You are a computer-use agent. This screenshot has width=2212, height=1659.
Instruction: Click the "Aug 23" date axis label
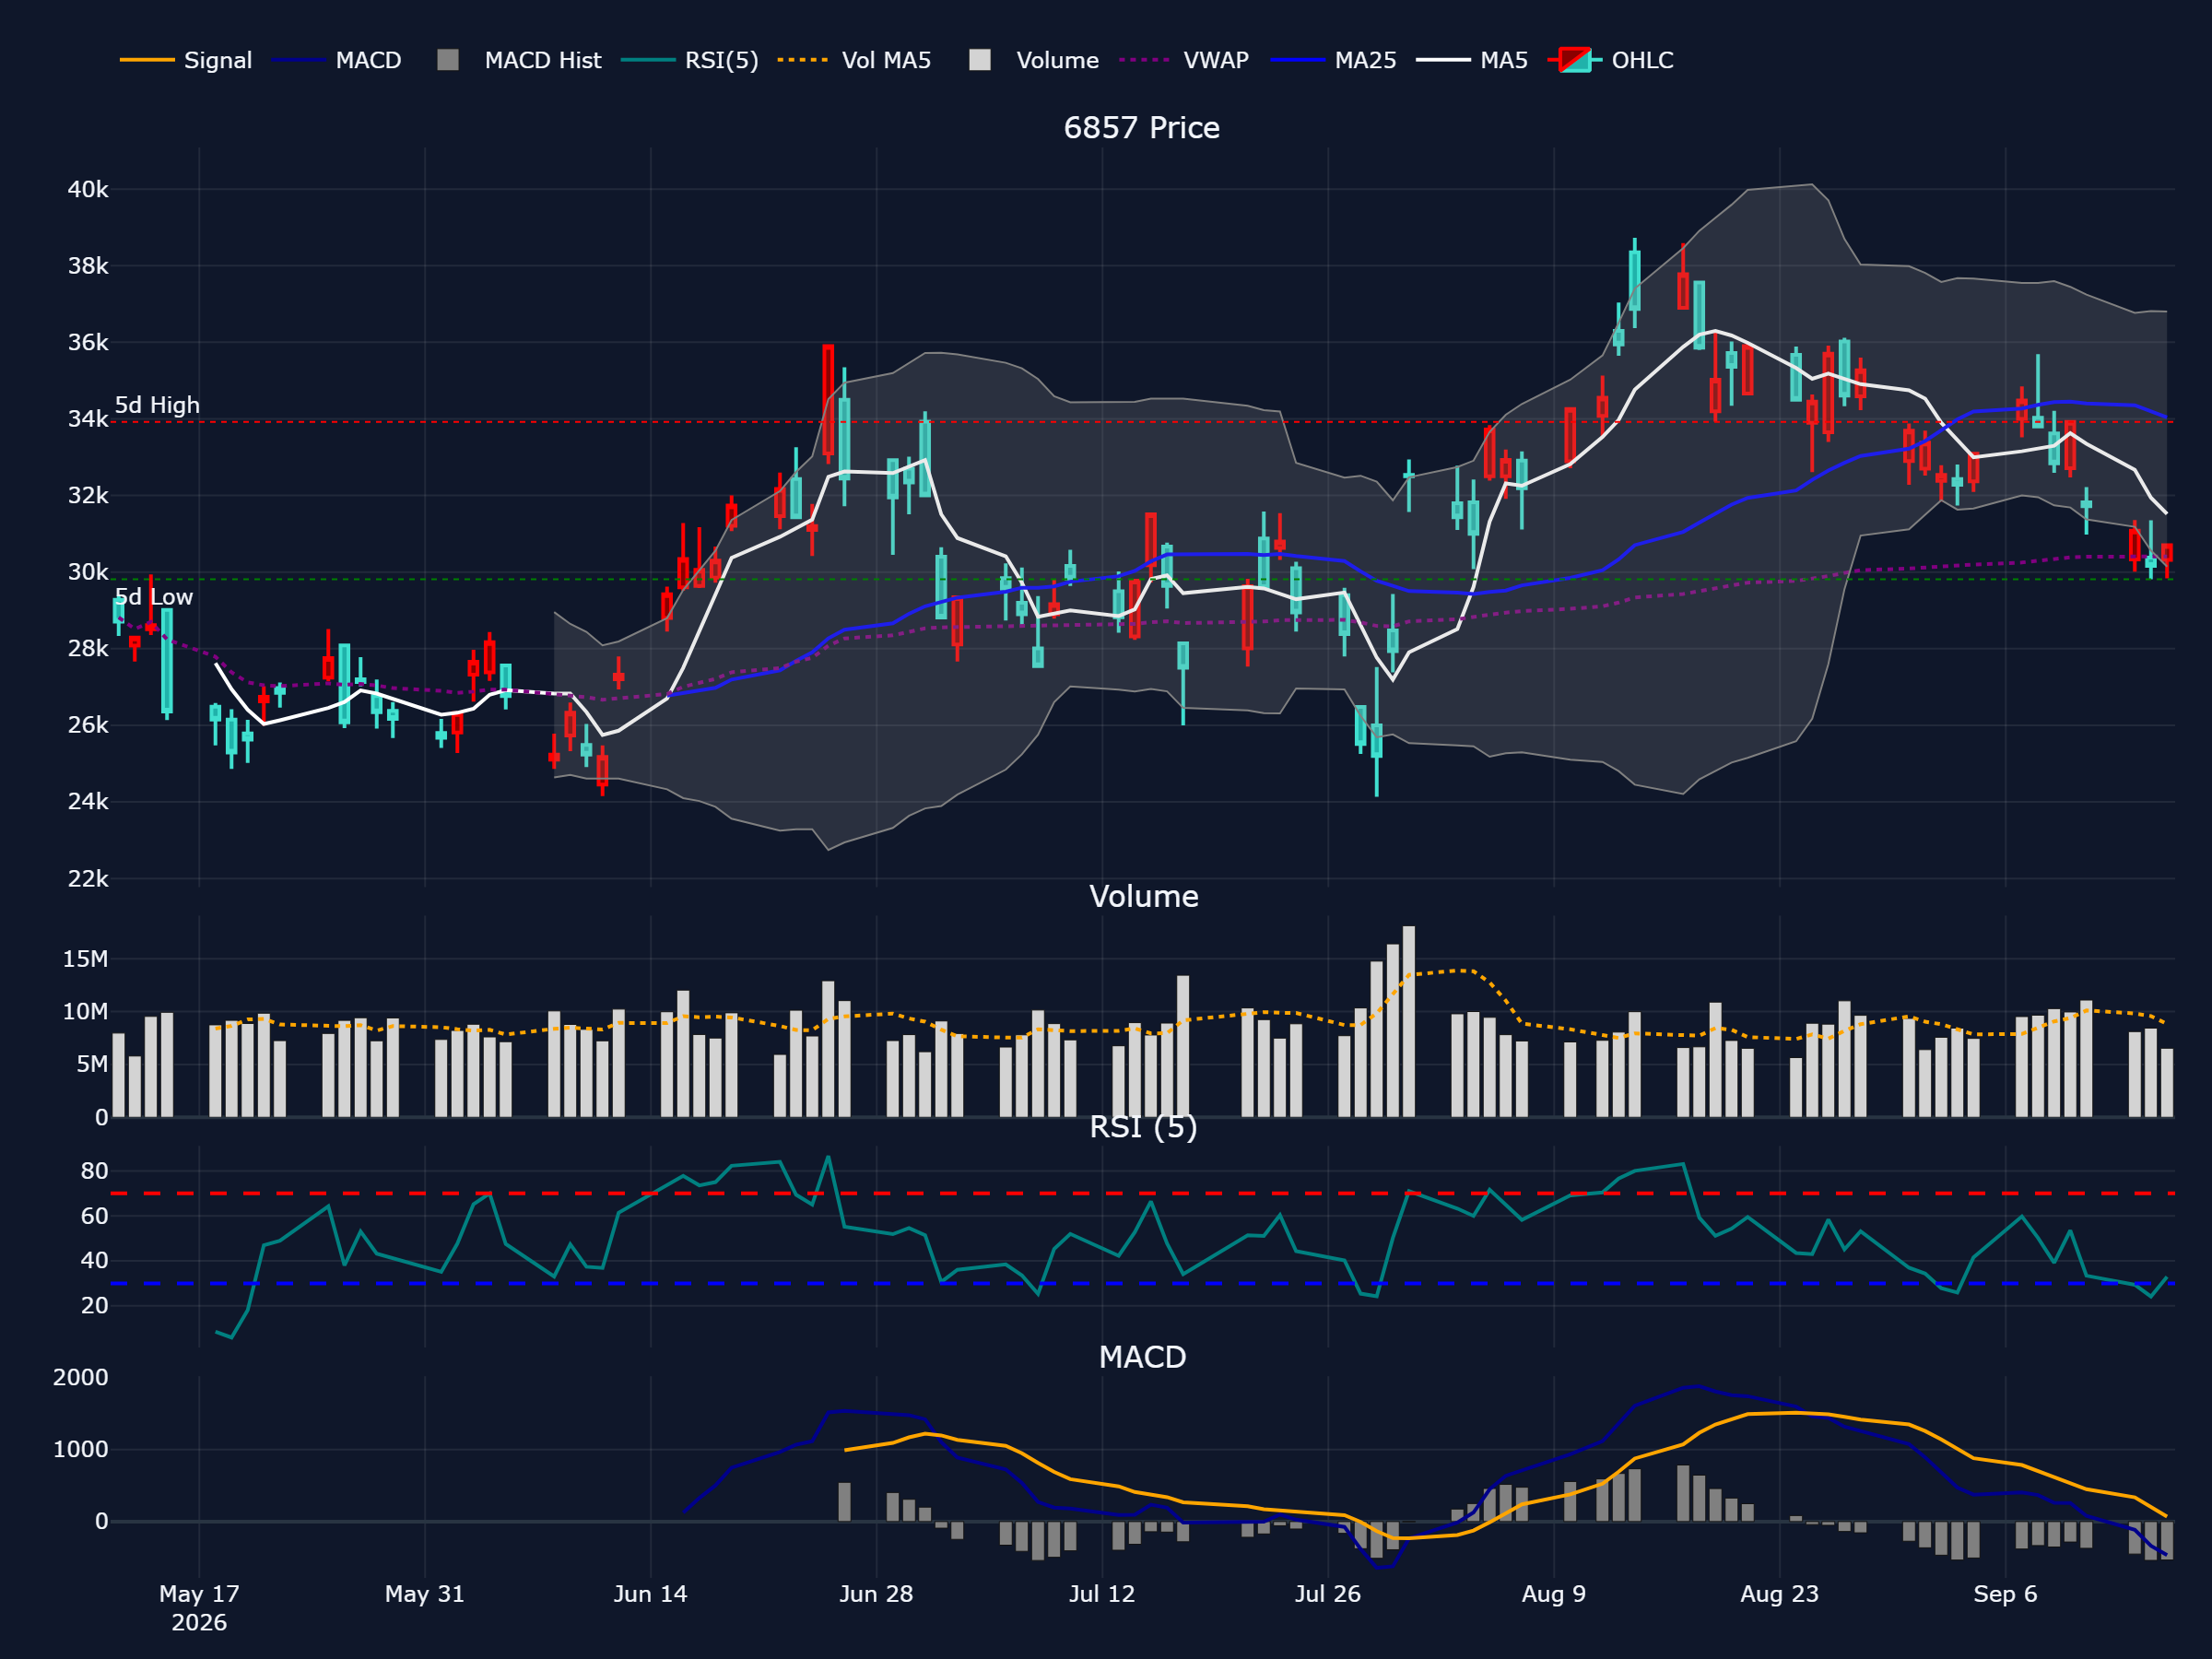pos(1780,1594)
